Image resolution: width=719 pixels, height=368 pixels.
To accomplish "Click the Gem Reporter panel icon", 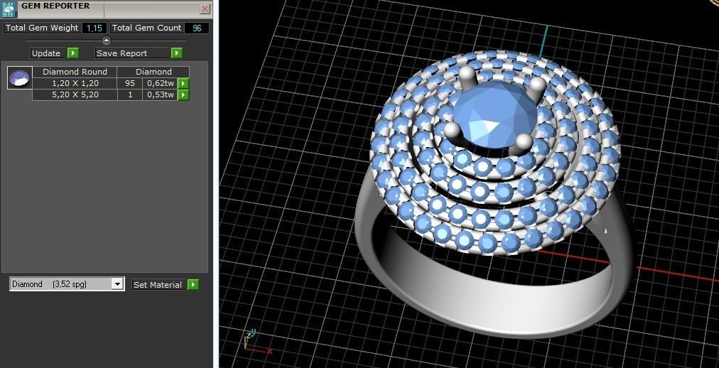I will (x=9, y=10).
